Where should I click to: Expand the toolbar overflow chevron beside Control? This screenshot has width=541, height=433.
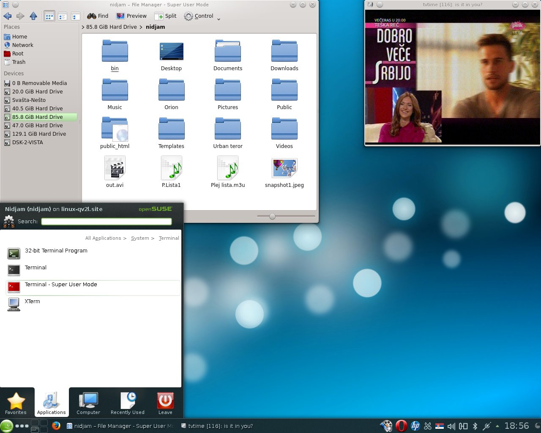pos(219,19)
